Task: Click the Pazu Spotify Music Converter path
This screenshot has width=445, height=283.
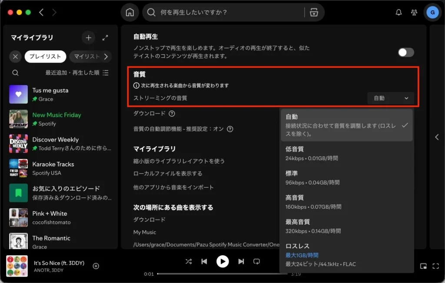Action: (206, 244)
